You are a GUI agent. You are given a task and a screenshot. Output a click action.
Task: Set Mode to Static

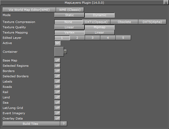(69, 15)
